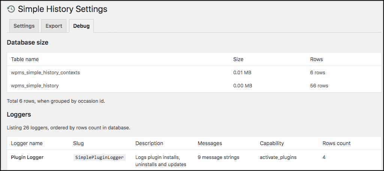
Task: Click the Size column header
Action: pos(238,59)
